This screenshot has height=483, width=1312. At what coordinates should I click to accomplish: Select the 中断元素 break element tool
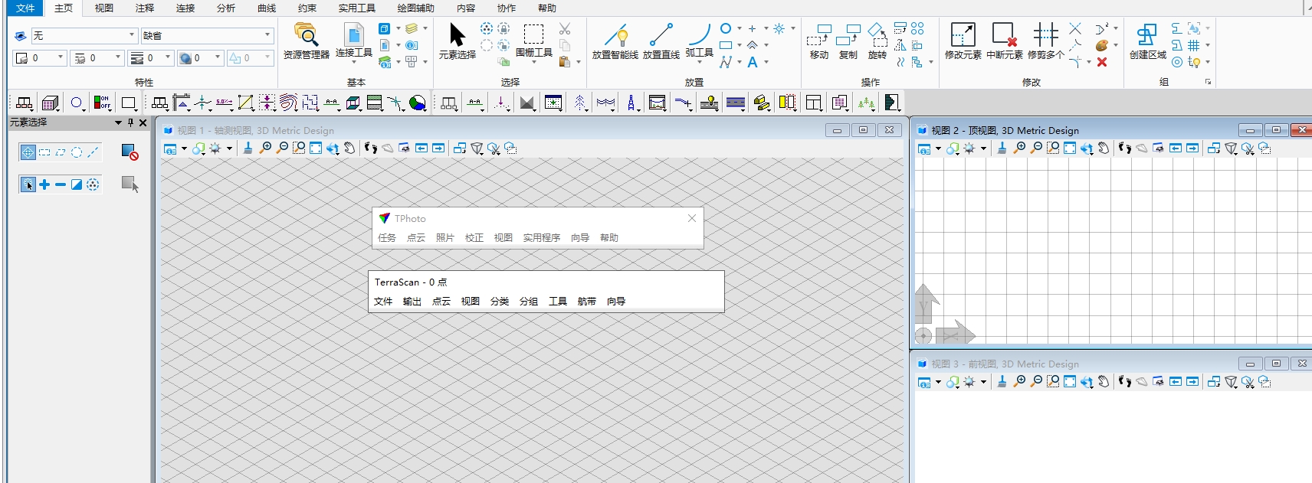[x=1004, y=41]
